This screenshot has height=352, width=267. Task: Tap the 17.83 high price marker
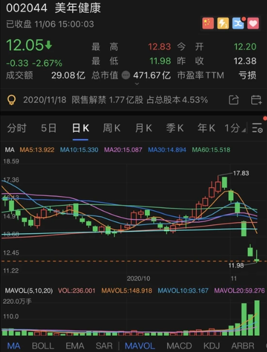241,173
